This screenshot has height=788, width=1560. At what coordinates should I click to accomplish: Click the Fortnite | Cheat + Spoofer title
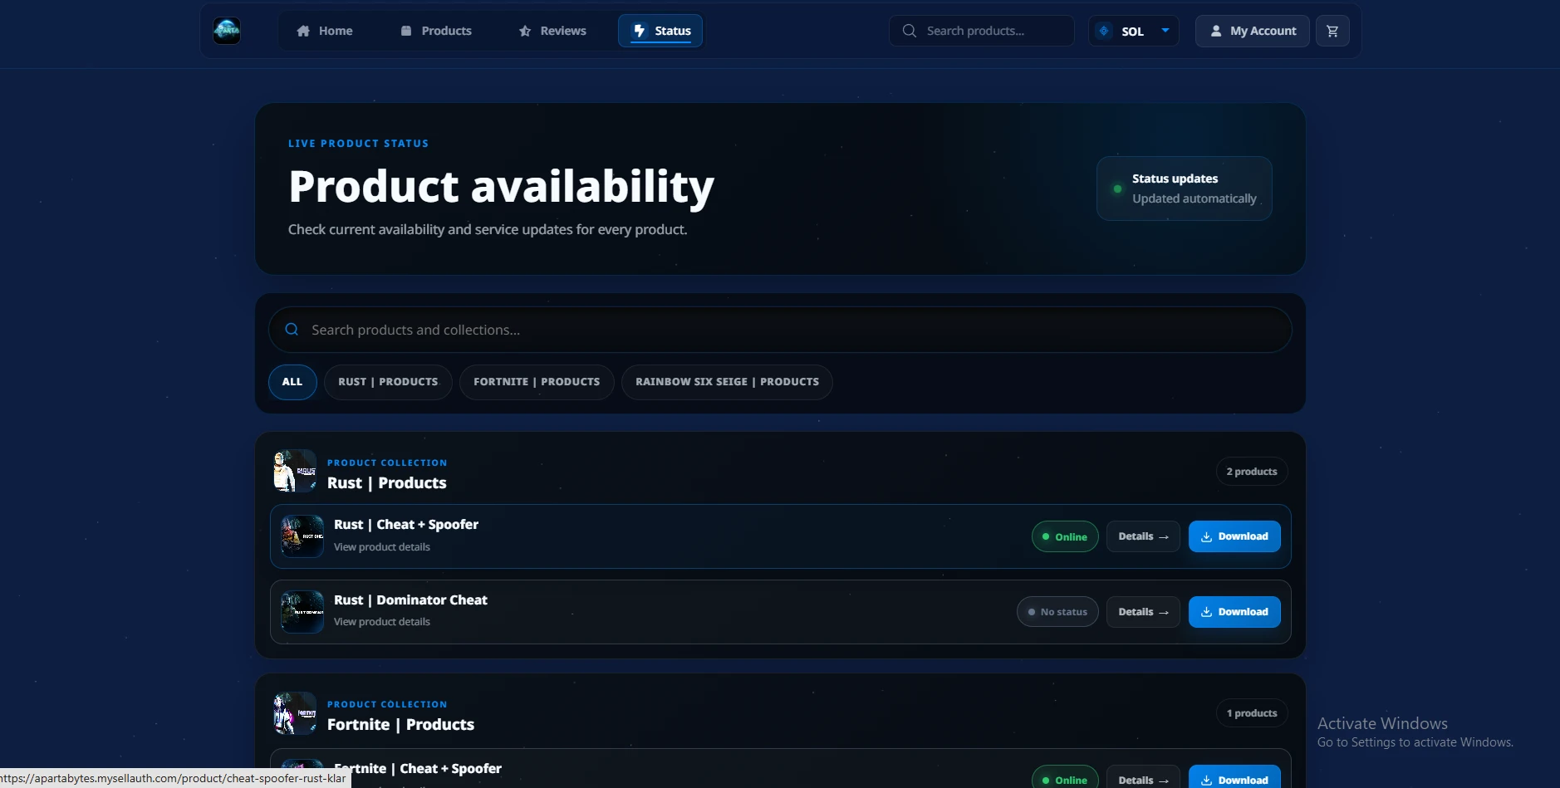[418, 769]
